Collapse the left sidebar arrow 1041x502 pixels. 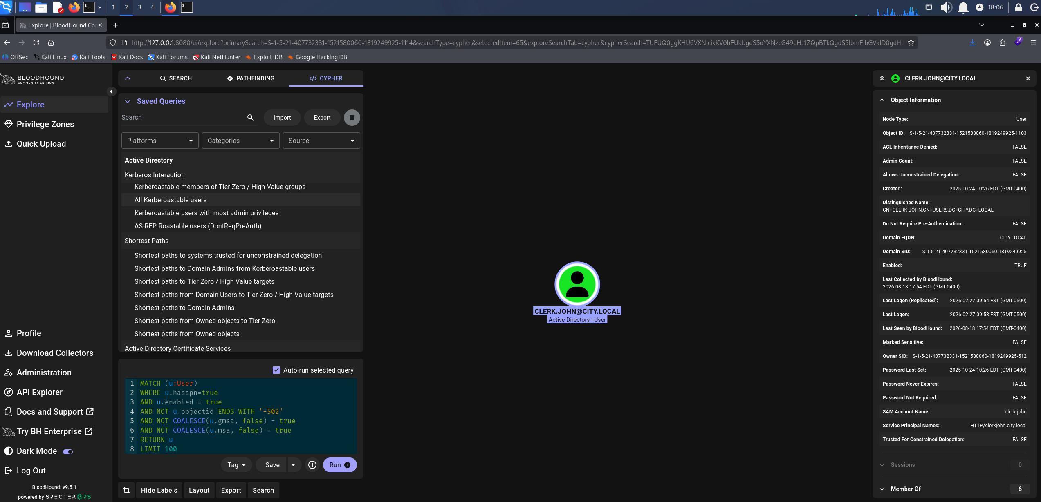click(x=111, y=91)
